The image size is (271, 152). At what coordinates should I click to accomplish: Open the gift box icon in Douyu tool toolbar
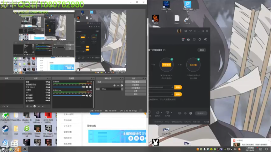[x=183, y=39]
